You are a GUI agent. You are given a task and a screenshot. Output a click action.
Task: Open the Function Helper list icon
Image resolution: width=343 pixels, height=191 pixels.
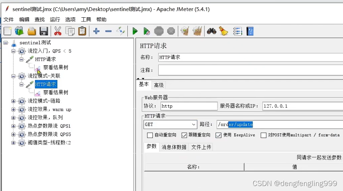point(238,31)
